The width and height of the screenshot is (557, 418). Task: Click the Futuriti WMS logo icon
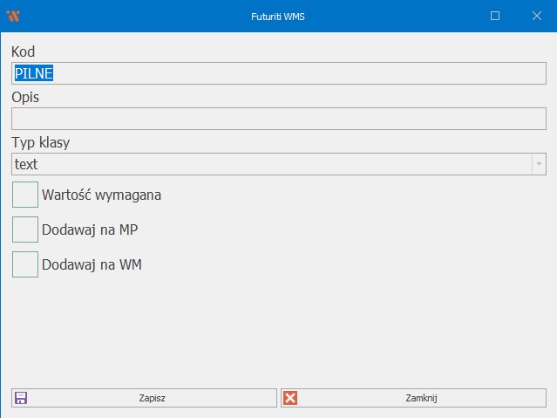pos(13,16)
